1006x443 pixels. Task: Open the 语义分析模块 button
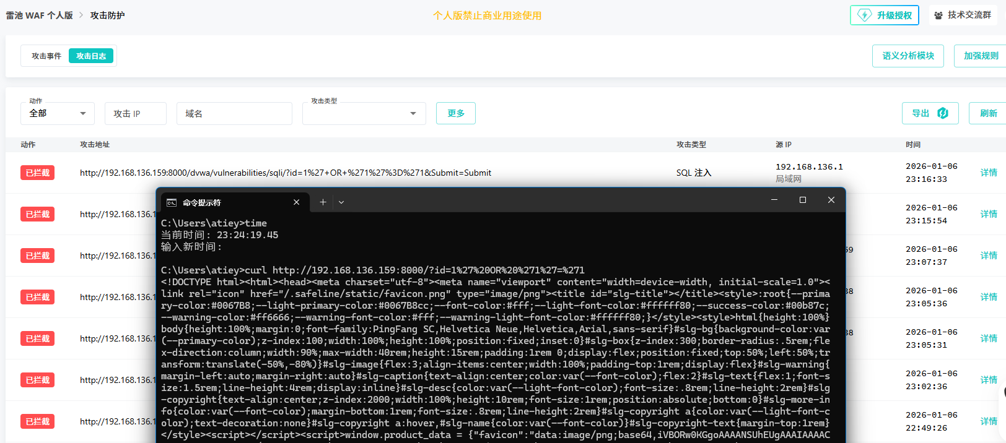[x=908, y=56]
